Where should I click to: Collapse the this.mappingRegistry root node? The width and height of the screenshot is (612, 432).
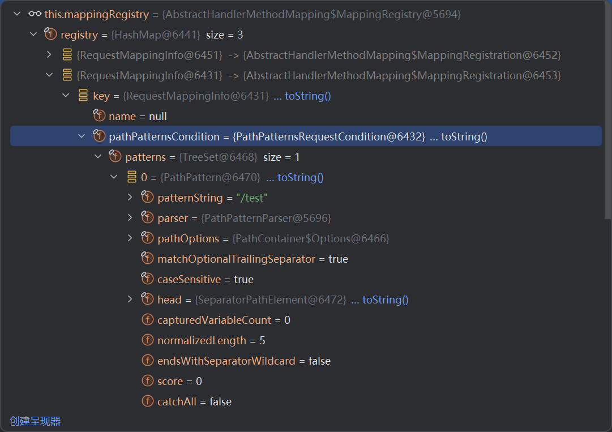pyautogui.click(x=17, y=14)
